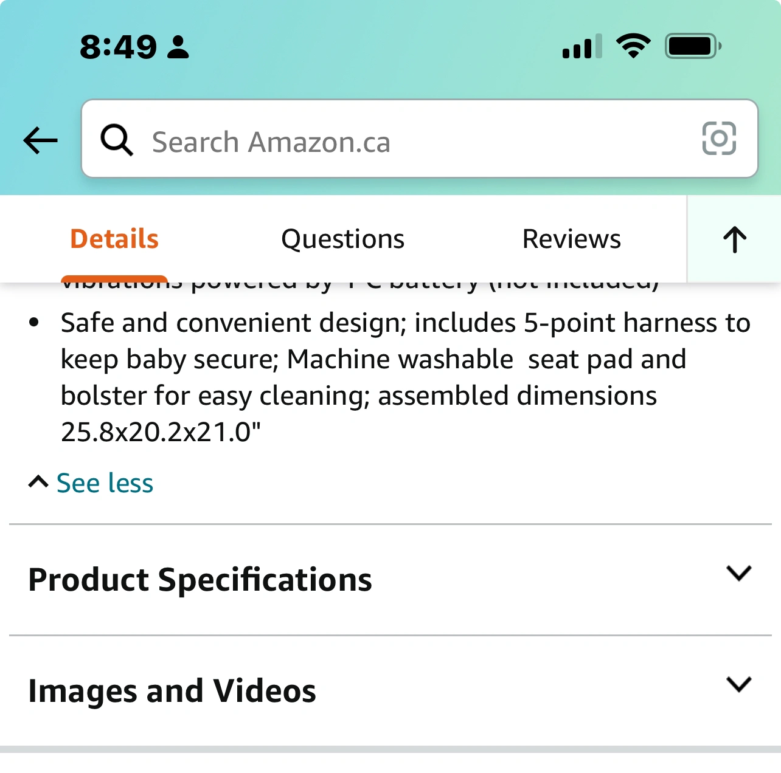Tap the person icon next to the time
Screen dimensions: 781x773
click(x=178, y=47)
